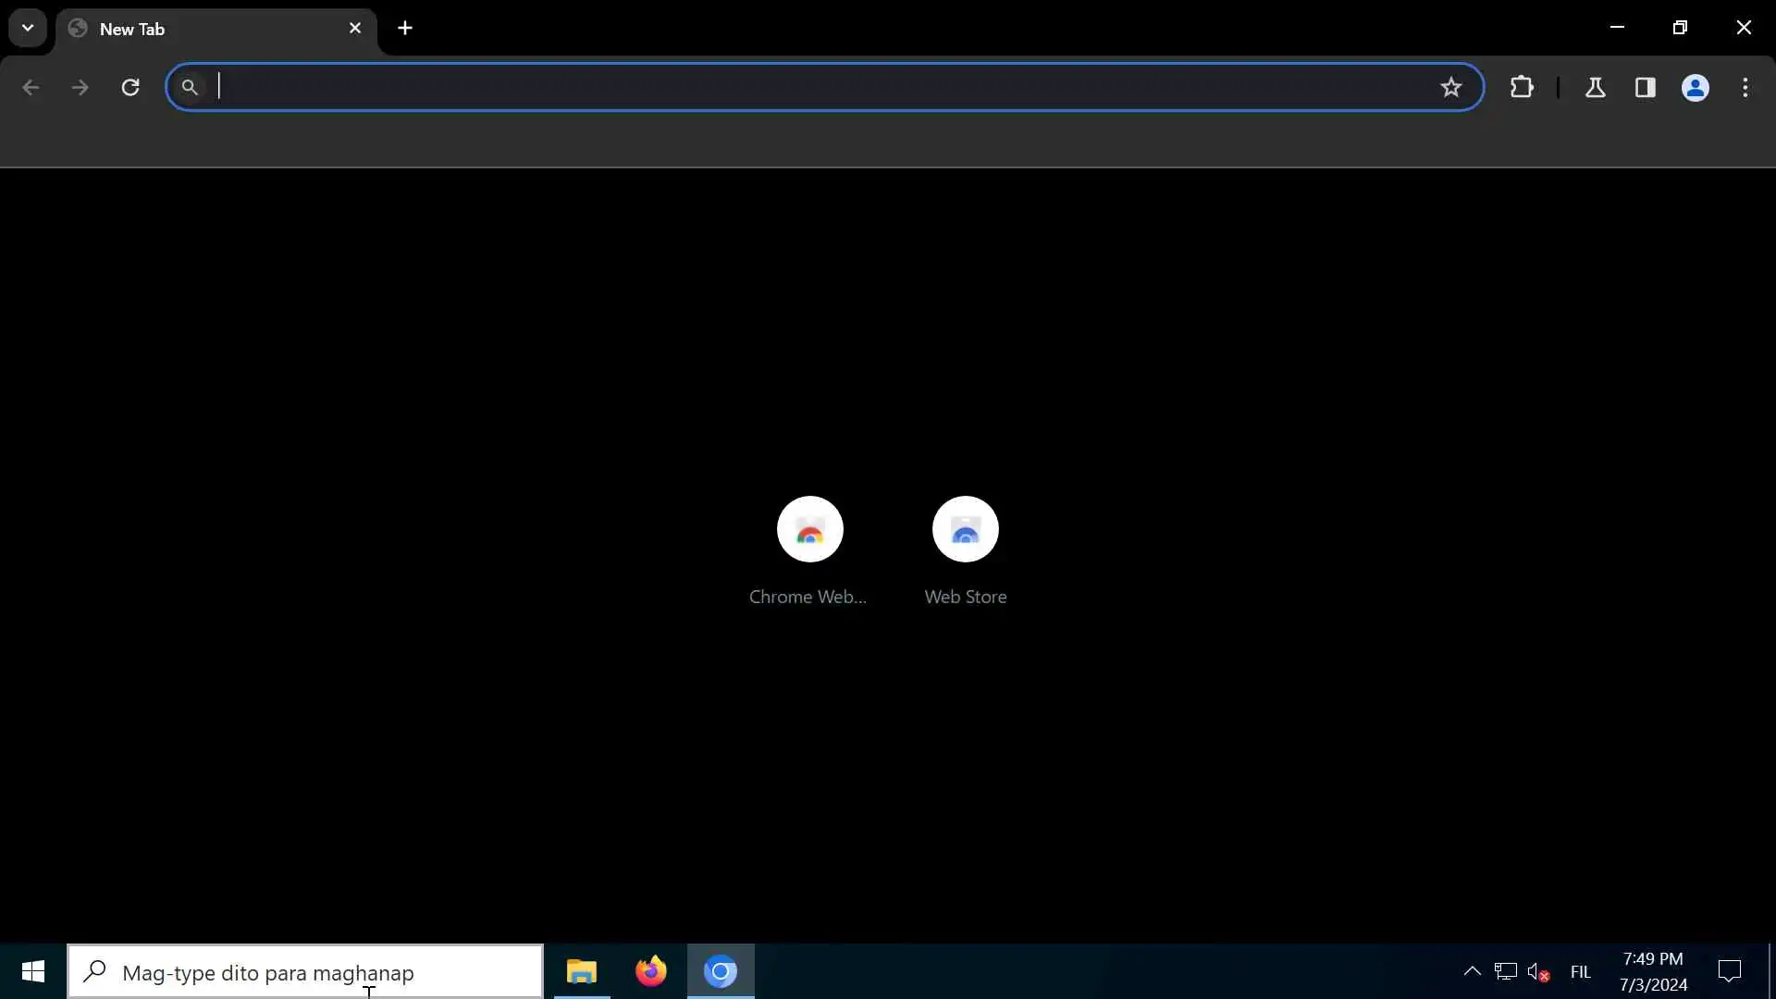
Task: Expand the tab search dropdown
Action: pos(28,28)
